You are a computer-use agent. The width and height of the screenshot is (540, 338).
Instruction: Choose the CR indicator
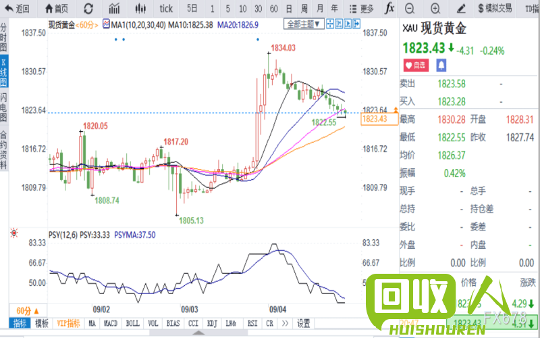tap(269, 324)
